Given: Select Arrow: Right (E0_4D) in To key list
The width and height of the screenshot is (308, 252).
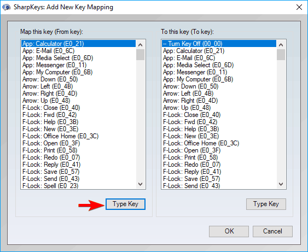Looking at the screenshot, I should pos(219,101).
